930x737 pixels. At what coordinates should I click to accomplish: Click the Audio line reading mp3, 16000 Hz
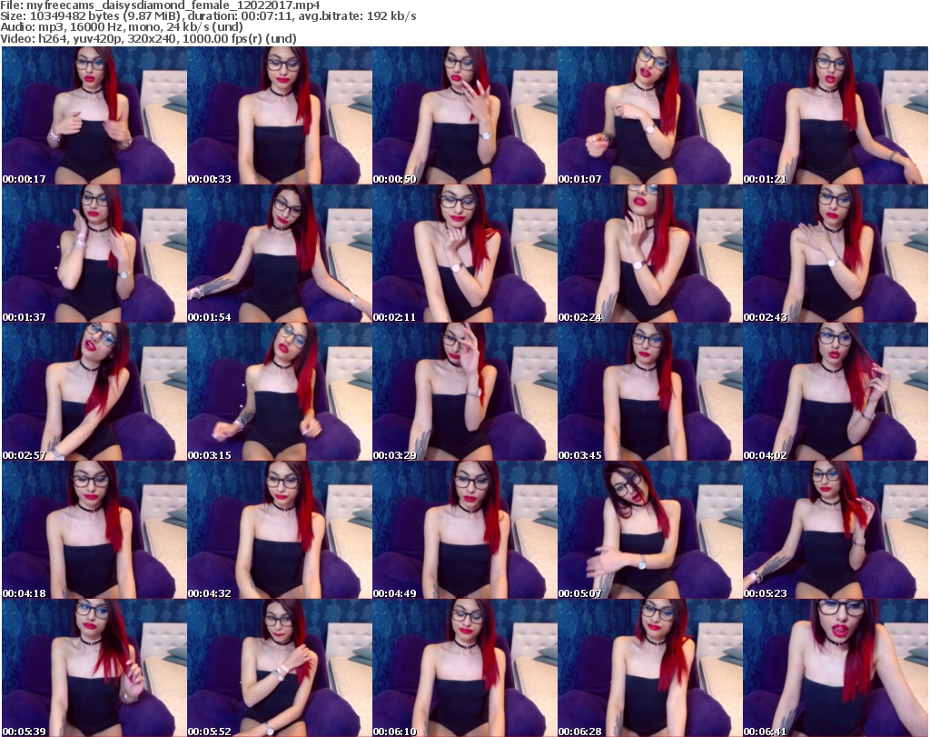[x=122, y=26]
